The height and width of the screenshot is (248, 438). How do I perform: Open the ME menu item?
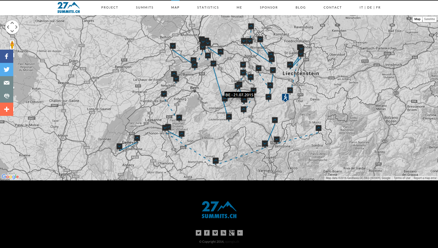tap(239, 7)
